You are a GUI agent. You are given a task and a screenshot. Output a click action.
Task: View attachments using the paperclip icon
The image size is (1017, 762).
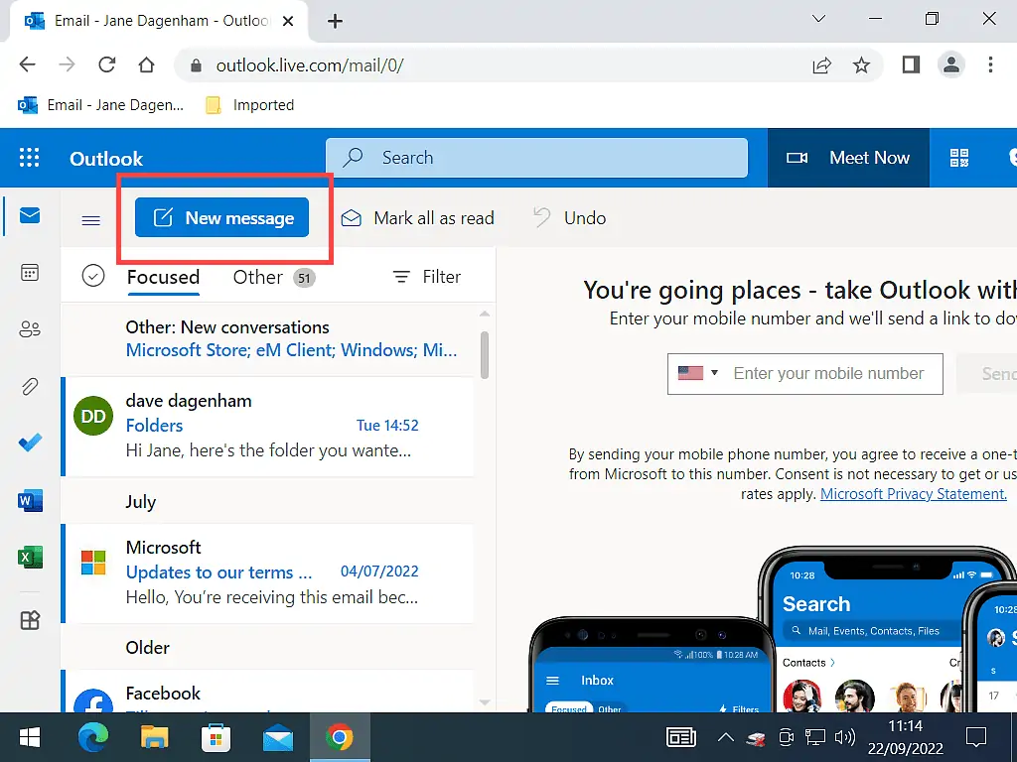point(29,386)
